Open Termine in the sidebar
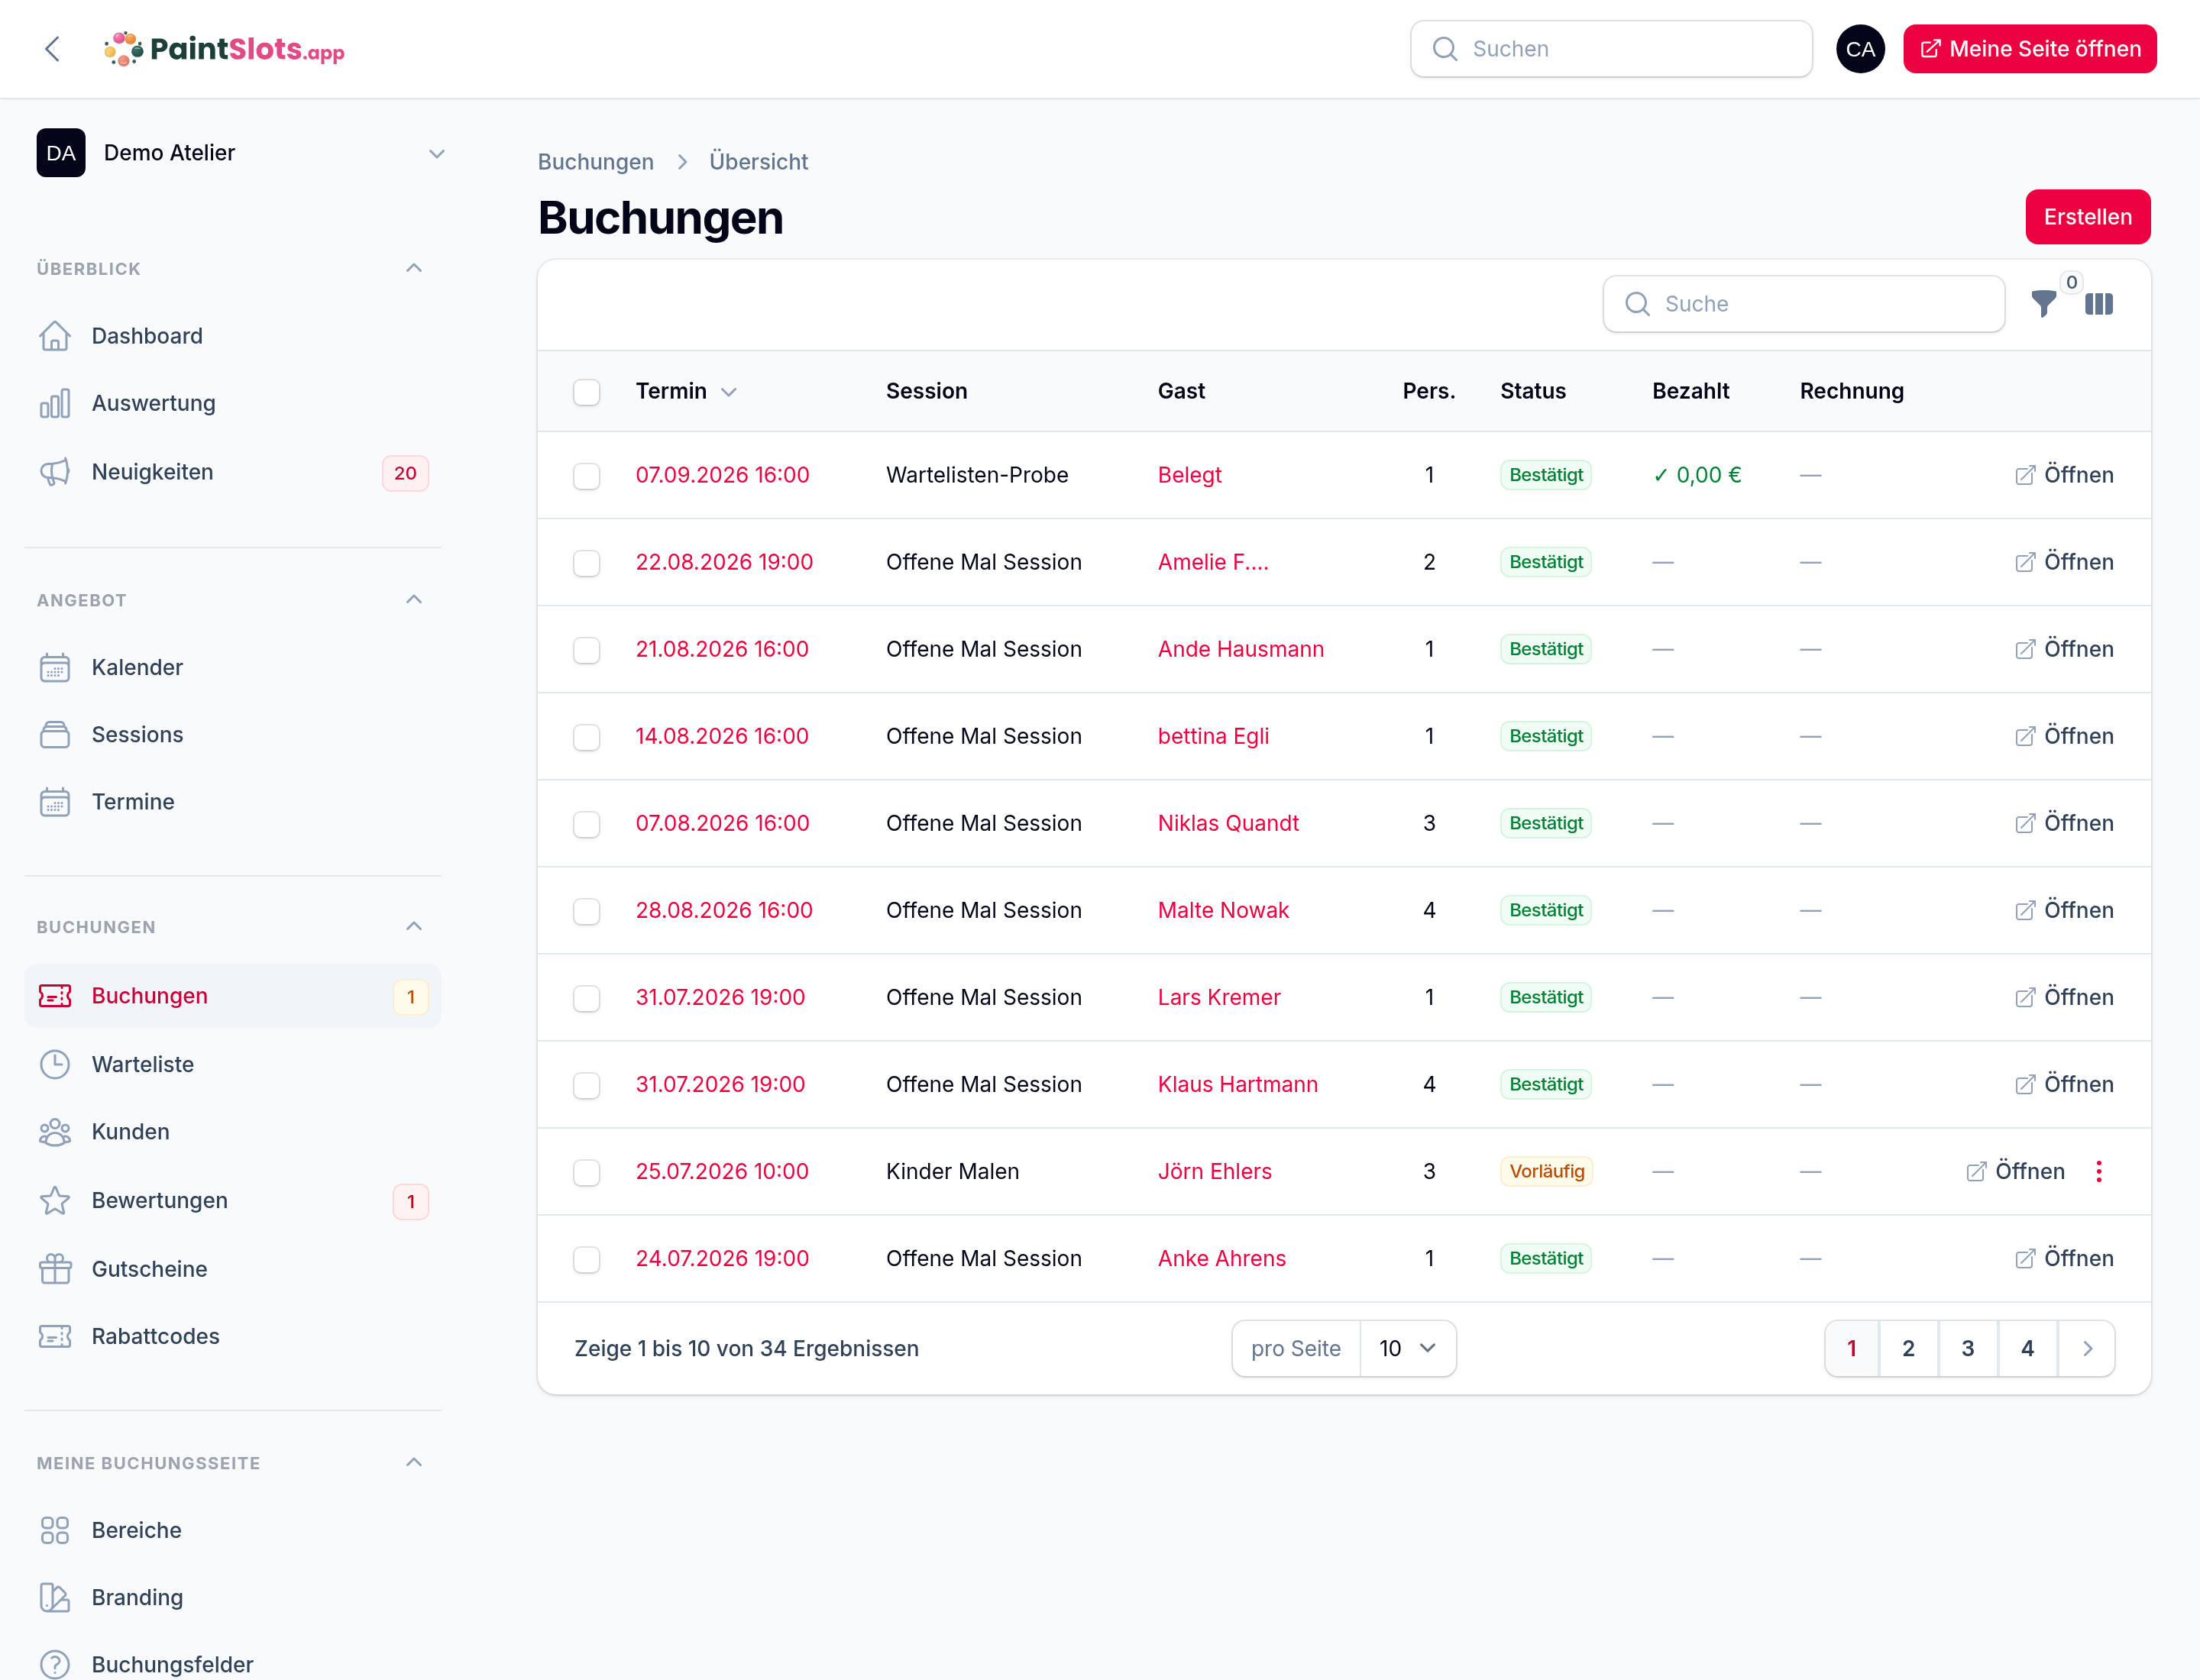 point(232,802)
